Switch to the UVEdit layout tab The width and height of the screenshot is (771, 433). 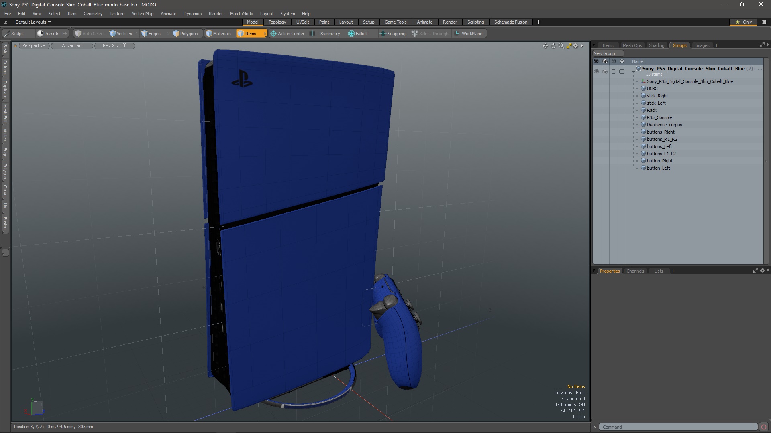(302, 22)
